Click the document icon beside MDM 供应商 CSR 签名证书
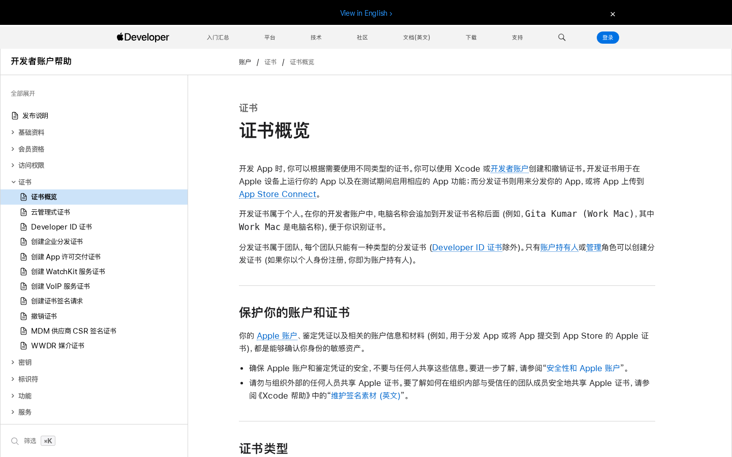Viewport: 732px width, 457px height. pyautogui.click(x=23, y=331)
